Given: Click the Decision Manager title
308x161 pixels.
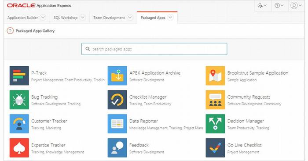Looking at the screenshot, I should click(246, 121).
